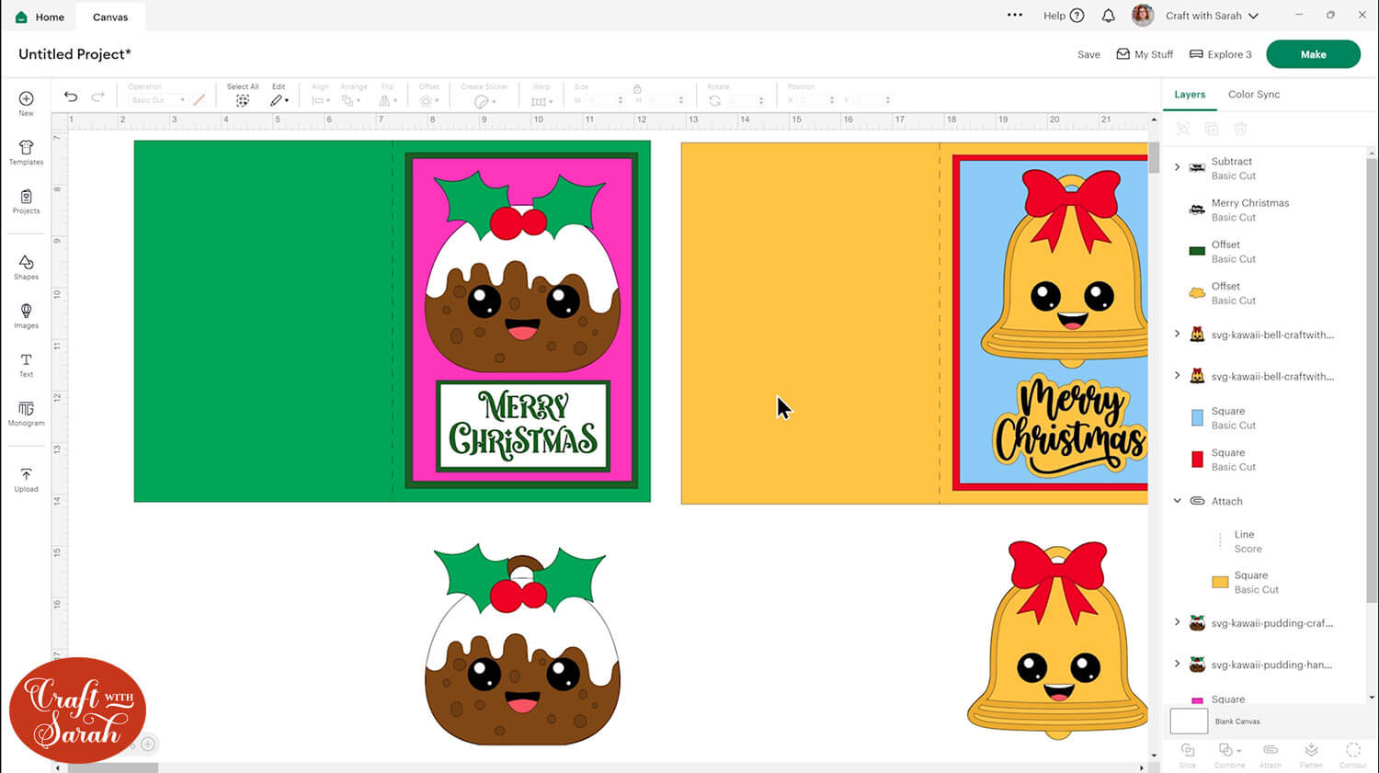Collapse the Attach layer group

pyautogui.click(x=1177, y=501)
